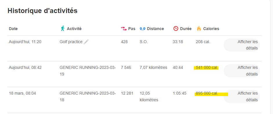
Task: Click the Calories column header text
Action: point(211,29)
